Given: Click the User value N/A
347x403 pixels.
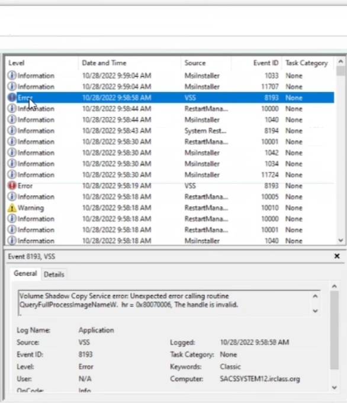Looking at the screenshot, I should point(85,379).
